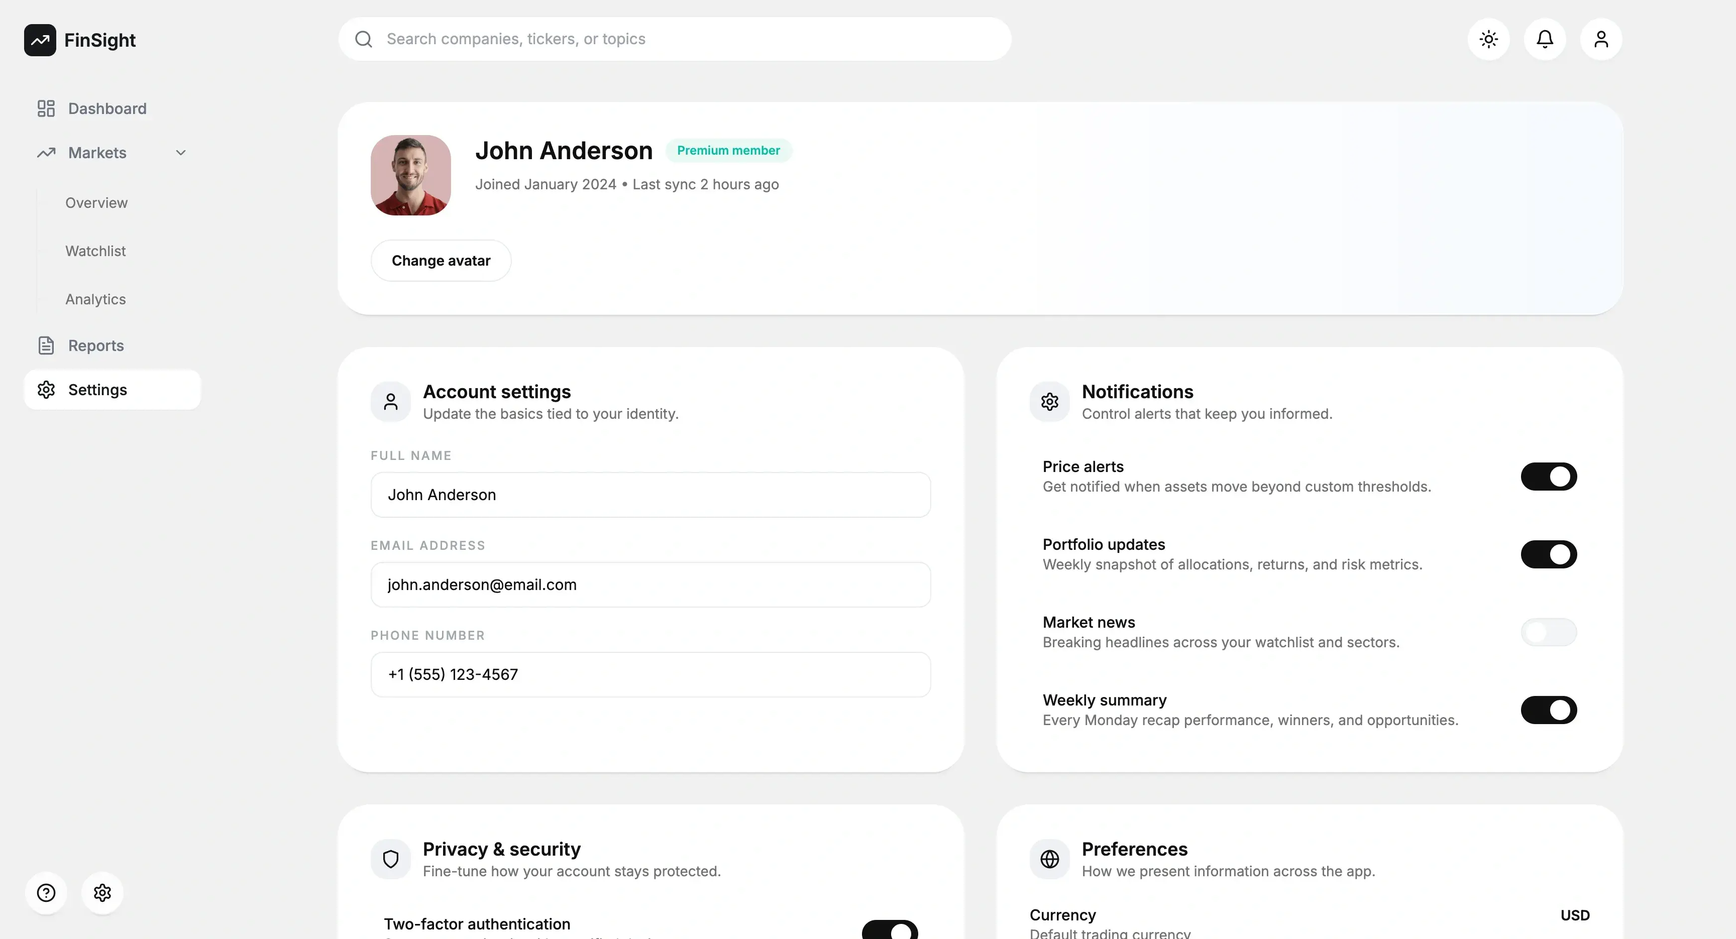Switch to Analytics section
Image resolution: width=1736 pixels, height=939 pixels.
95,299
